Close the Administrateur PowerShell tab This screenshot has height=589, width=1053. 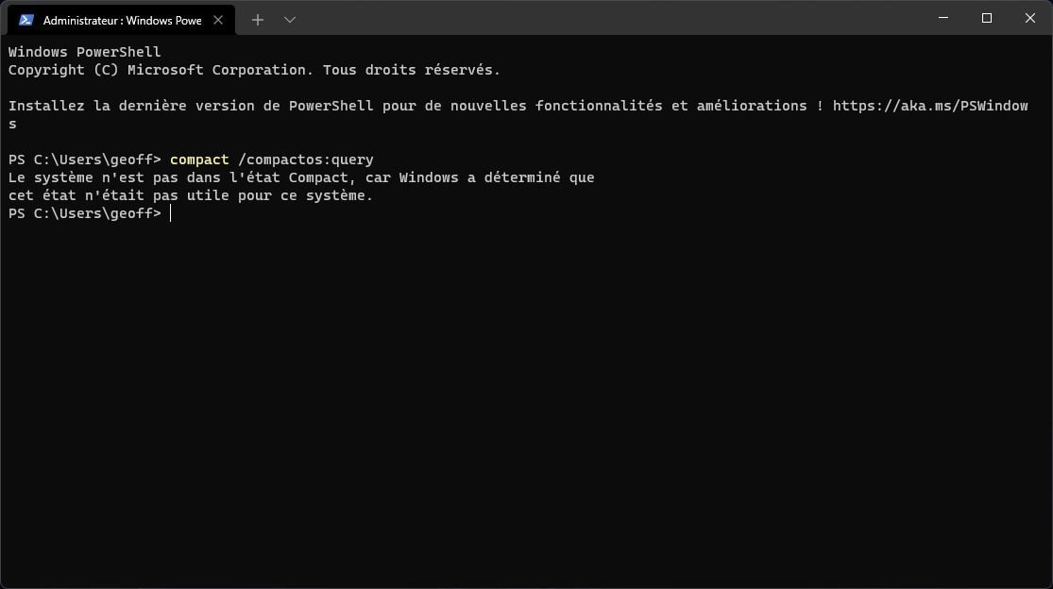click(218, 20)
